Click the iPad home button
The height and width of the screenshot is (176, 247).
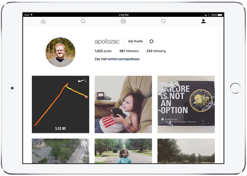235,88
